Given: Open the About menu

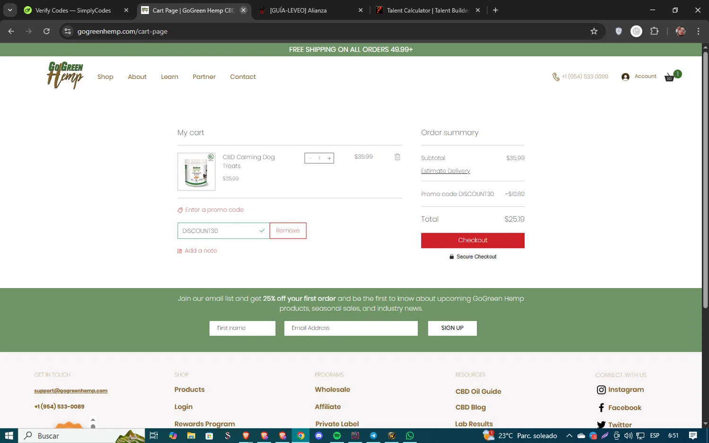Looking at the screenshot, I should click(137, 77).
